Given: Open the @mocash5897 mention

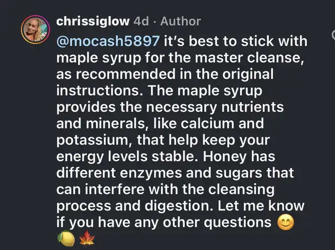Looking at the screenshot, I should pos(108,41).
